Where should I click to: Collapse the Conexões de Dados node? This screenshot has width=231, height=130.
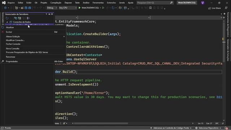[7, 22]
